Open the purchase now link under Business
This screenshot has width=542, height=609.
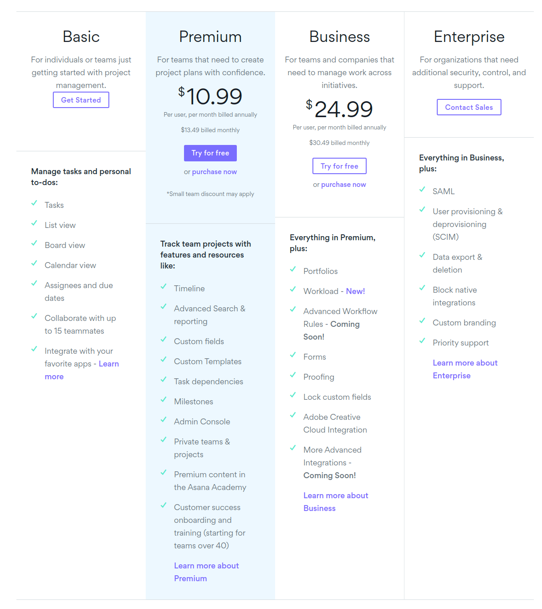[x=343, y=184]
